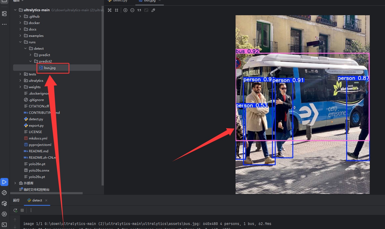The height and width of the screenshot is (229, 385).
Task: Click the displayed bus detection image
Action: pyautogui.click(x=303, y=104)
